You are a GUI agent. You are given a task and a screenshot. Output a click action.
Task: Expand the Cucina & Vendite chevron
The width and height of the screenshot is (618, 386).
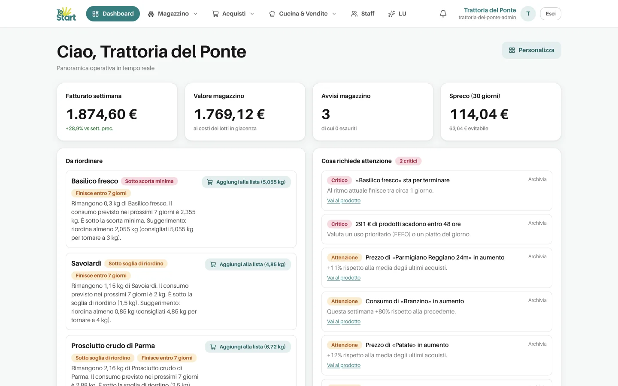click(x=334, y=14)
